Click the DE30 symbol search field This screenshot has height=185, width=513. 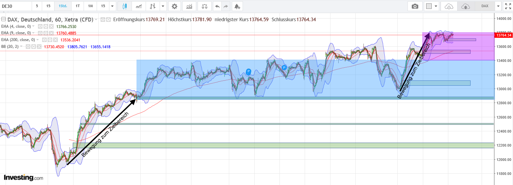tap(16, 6)
